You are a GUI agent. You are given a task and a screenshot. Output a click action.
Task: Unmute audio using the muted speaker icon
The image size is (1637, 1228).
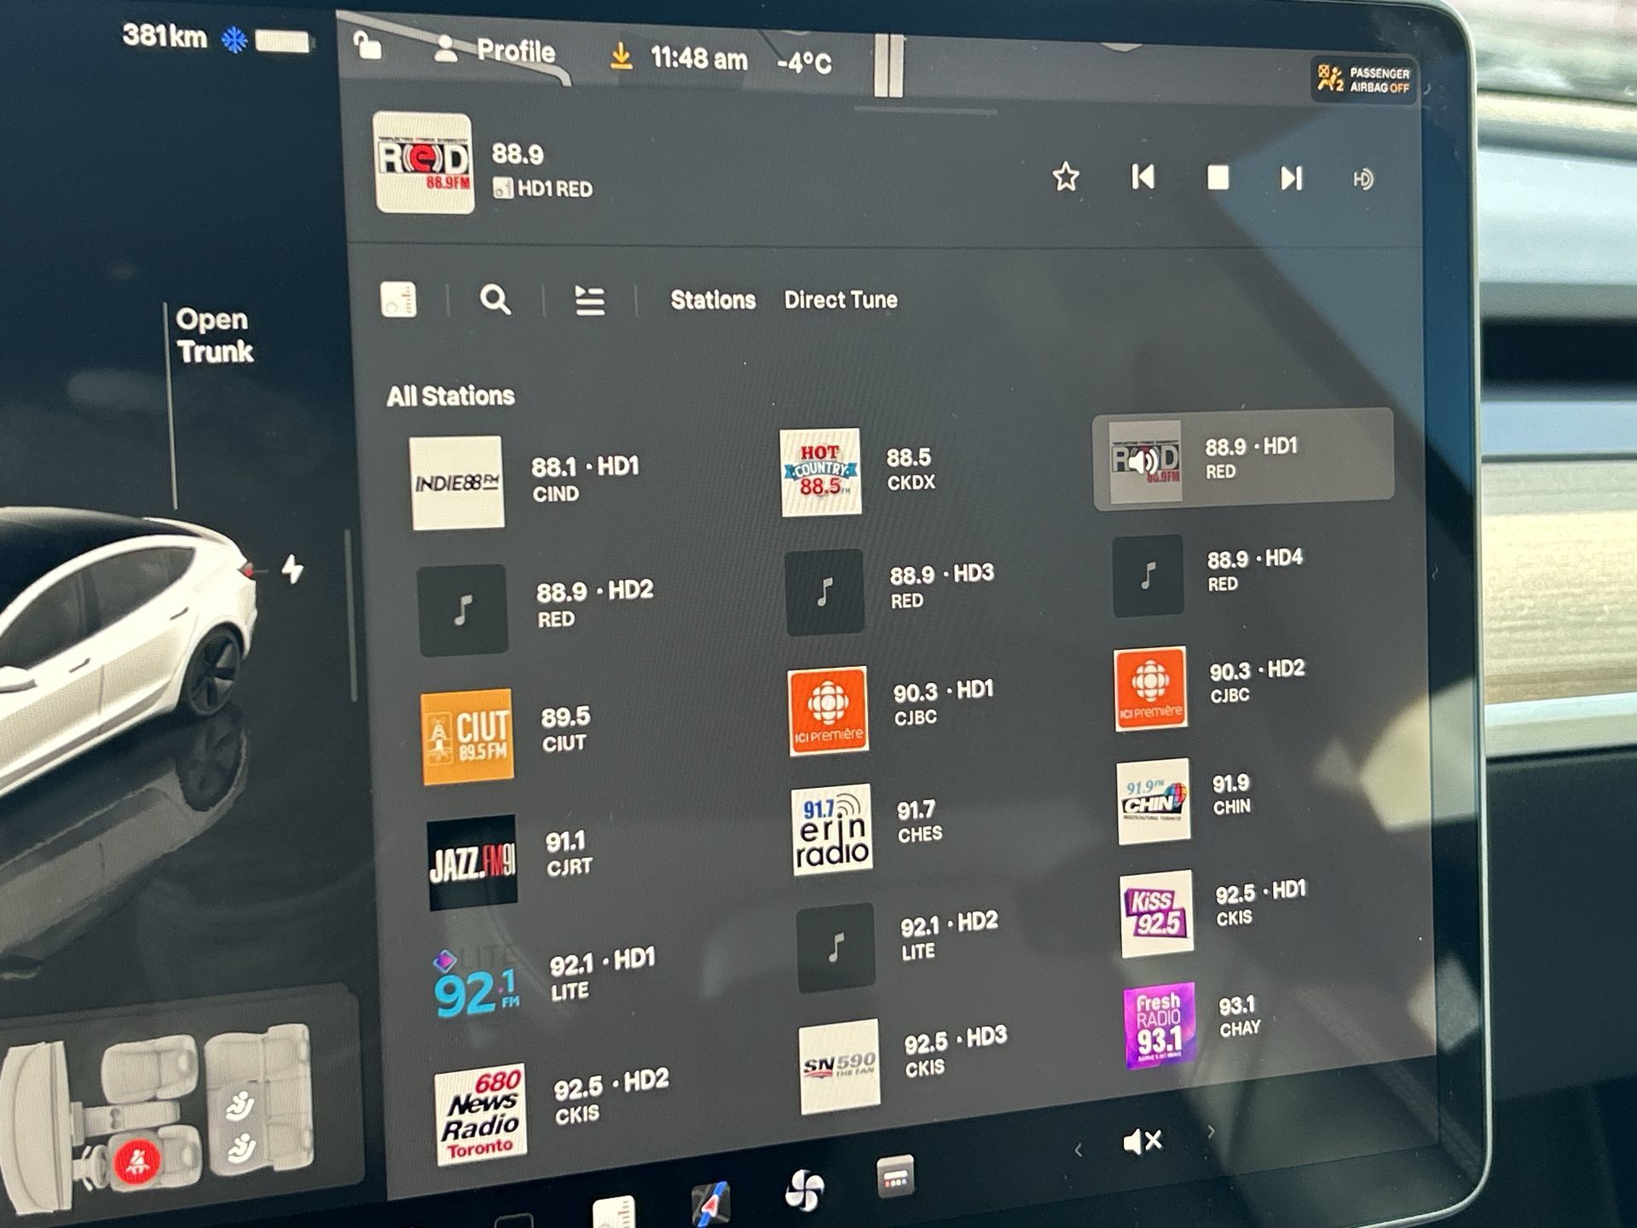click(1142, 1141)
